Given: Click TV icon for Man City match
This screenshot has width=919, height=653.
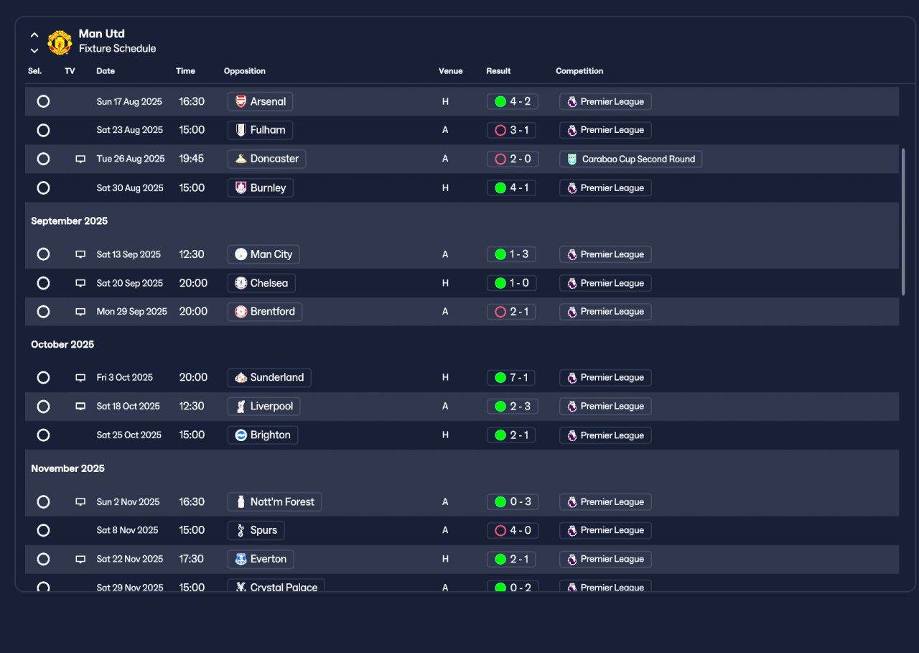Looking at the screenshot, I should (x=80, y=254).
